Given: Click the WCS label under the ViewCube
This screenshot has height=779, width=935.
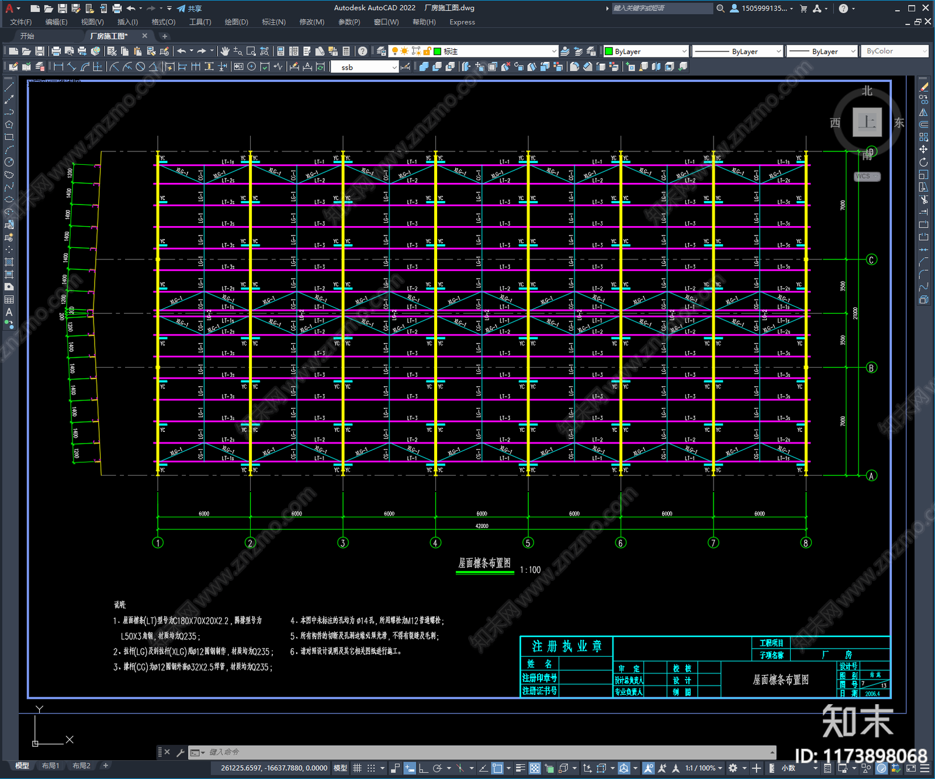Looking at the screenshot, I should [x=866, y=176].
